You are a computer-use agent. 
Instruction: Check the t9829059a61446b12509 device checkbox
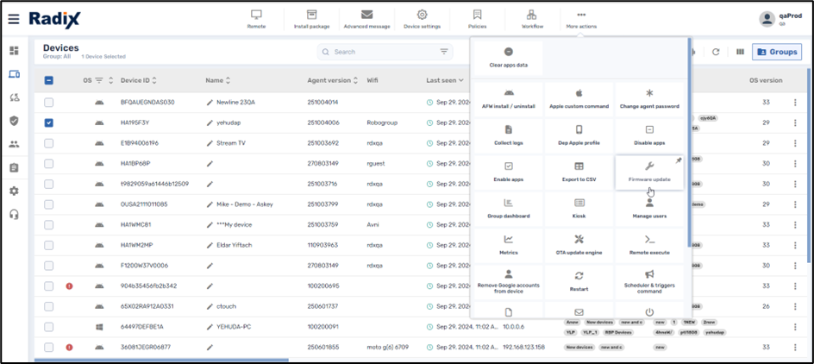click(x=48, y=184)
